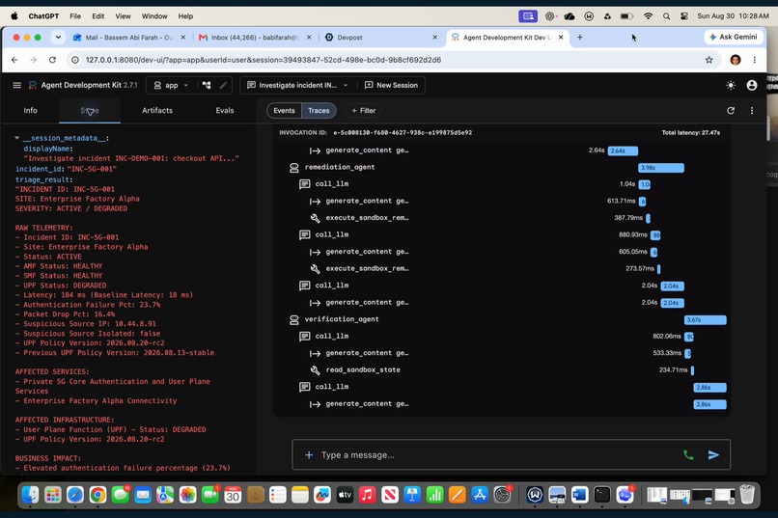Image resolution: width=778 pixels, height=518 pixels.
Task: Click the remediation_agent robot icon
Action: (294, 168)
